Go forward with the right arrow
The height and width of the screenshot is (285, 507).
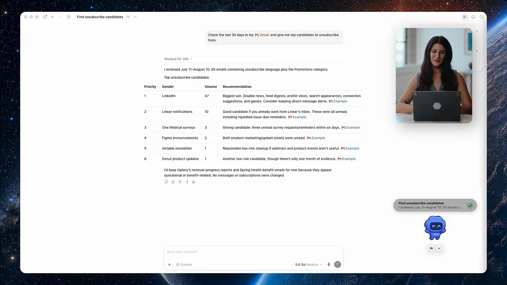pos(60,17)
